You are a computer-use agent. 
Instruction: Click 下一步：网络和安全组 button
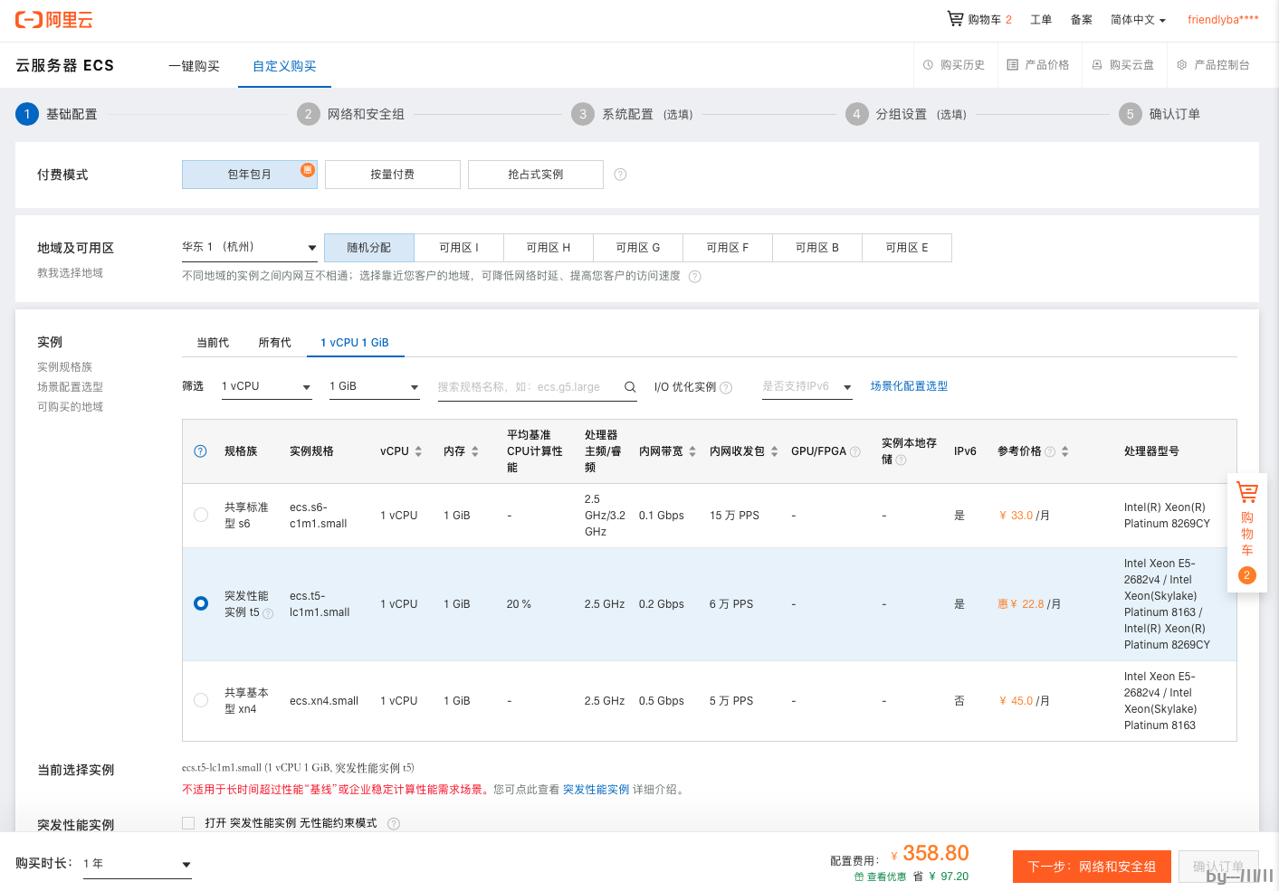tap(1092, 867)
